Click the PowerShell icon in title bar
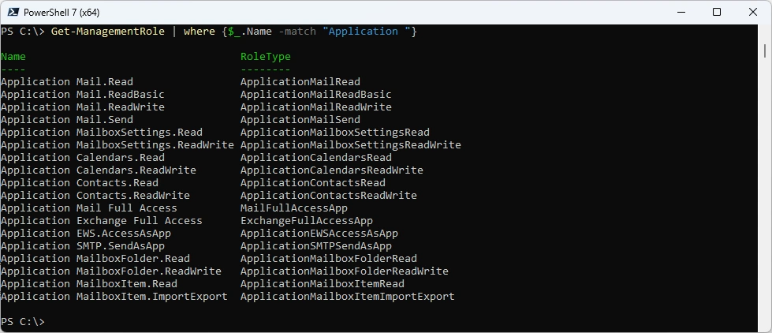The width and height of the screenshot is (772, 333). tap(13, 12)
